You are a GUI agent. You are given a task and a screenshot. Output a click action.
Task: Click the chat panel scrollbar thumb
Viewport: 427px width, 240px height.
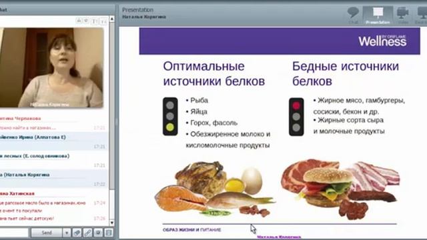[x=112, y=106]
